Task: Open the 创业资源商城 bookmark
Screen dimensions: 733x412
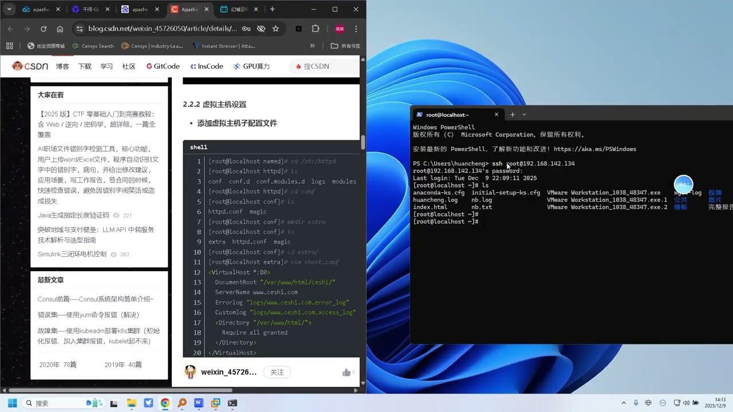Action: pos(46,46)
